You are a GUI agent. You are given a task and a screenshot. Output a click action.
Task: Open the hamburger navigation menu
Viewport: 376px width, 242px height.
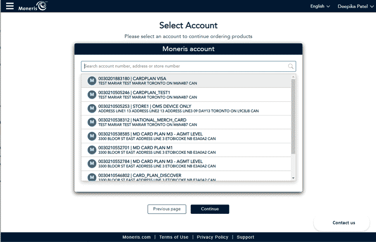click(x=10, y=6)
